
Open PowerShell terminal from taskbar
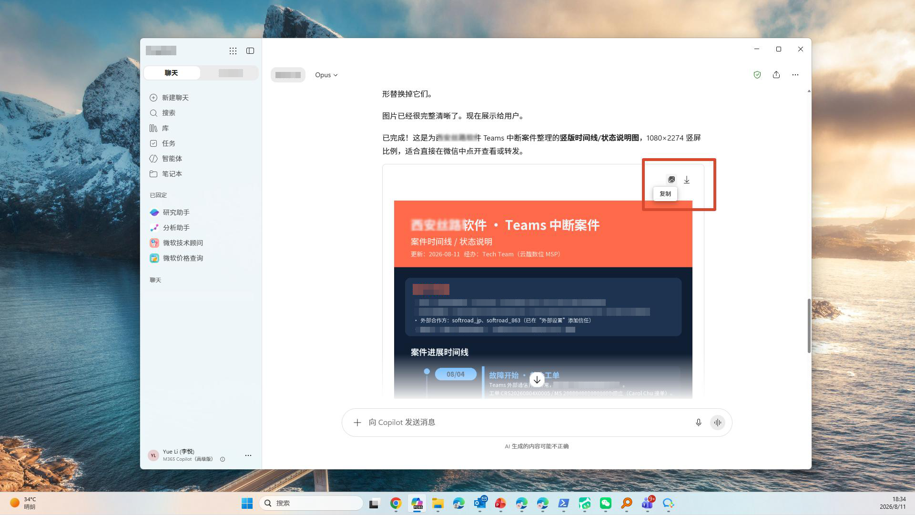pyautogui.click(x=564, y=503)
